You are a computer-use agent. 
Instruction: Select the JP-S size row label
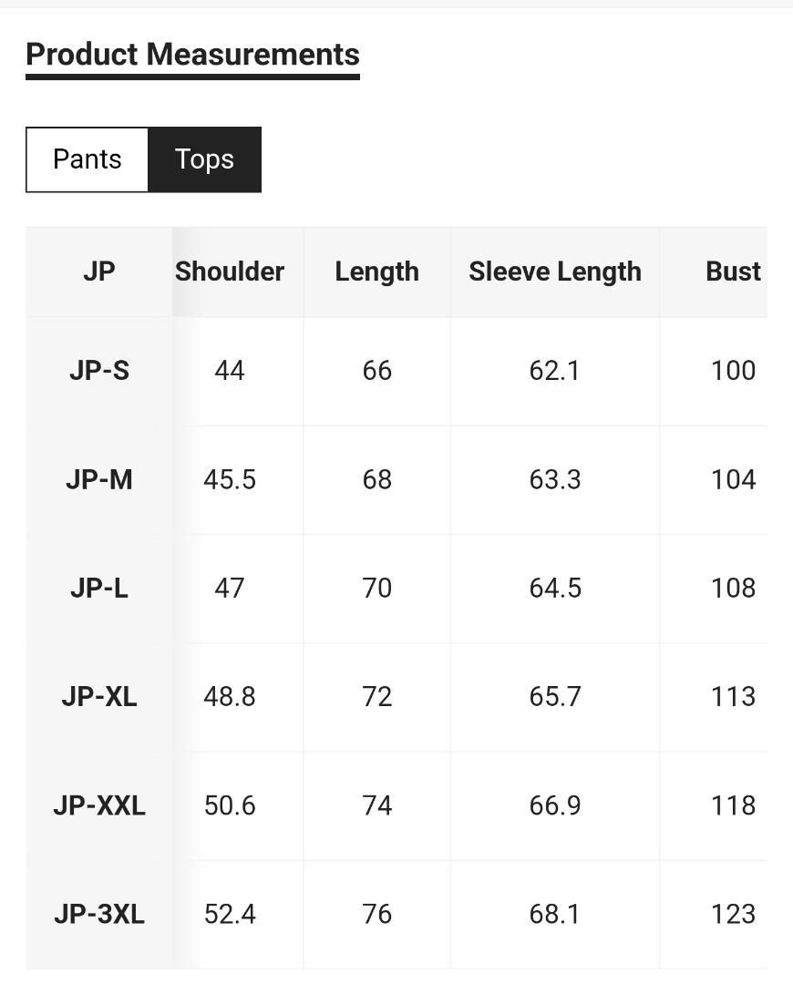tap(99, 371)
